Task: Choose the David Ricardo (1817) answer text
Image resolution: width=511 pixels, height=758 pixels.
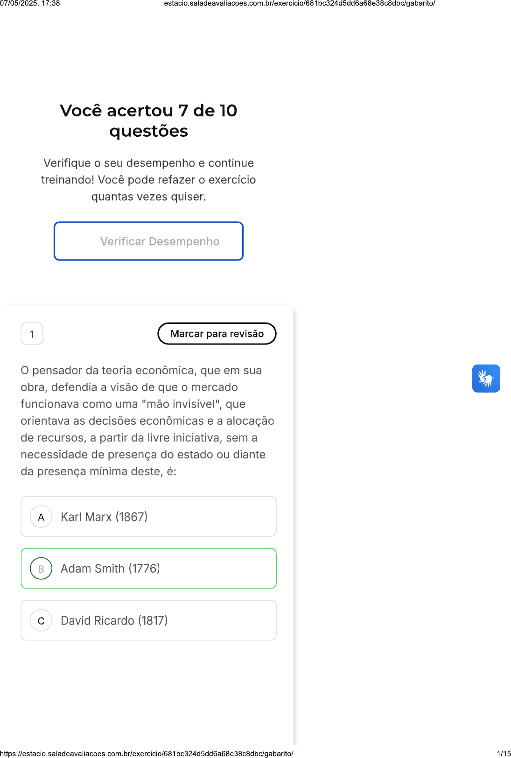Action: pos(114,621)
